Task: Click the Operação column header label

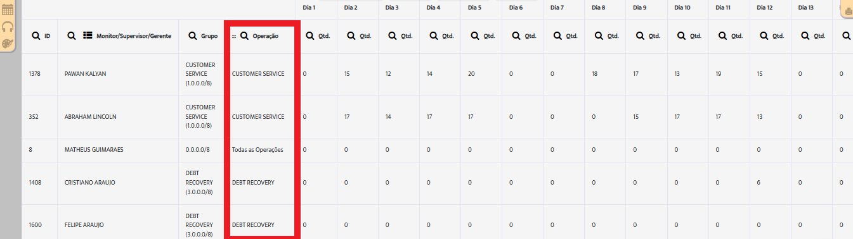Action: [266, 36]
